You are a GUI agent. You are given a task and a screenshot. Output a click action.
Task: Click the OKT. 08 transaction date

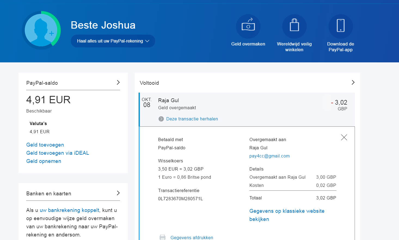point(147,103)
